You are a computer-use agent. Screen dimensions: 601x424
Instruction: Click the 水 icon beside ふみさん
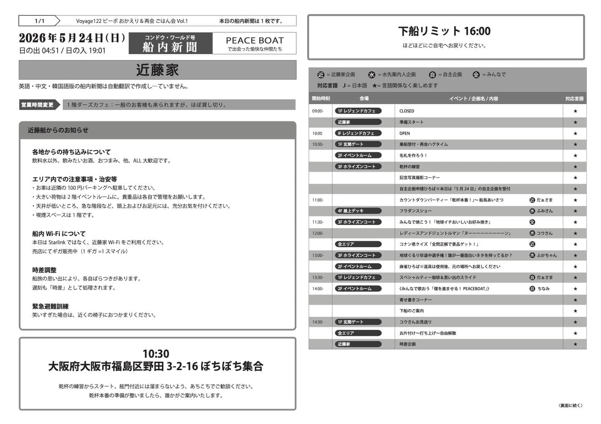coord(532,211)
